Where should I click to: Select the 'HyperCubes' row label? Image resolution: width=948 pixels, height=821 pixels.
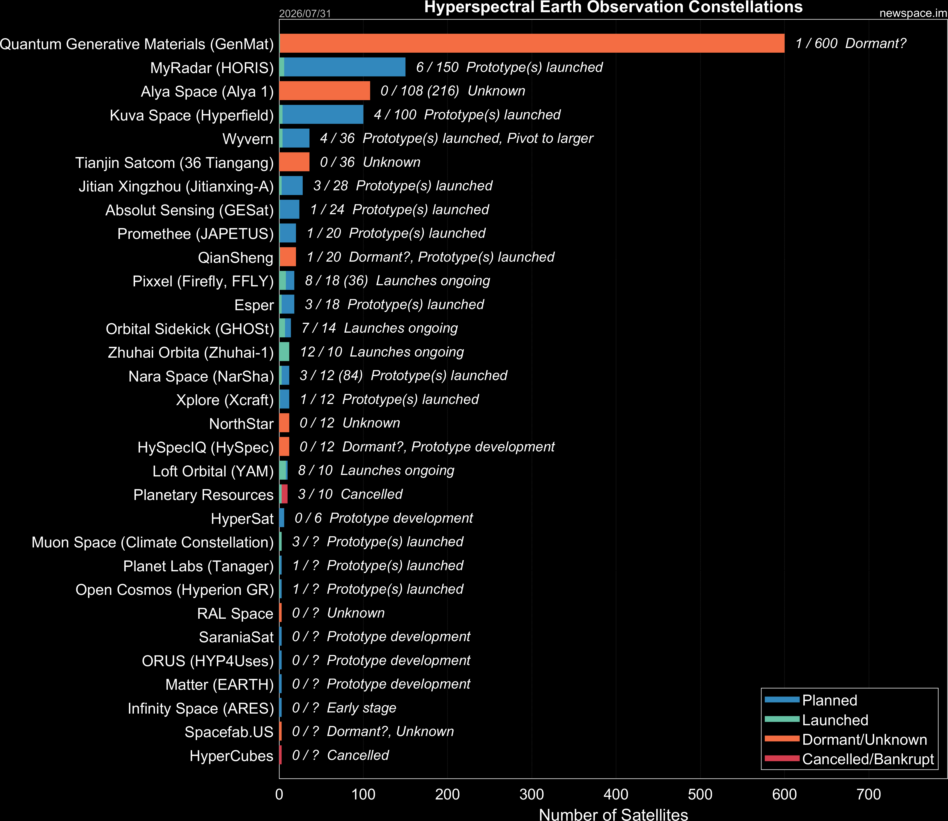(231, 756)
